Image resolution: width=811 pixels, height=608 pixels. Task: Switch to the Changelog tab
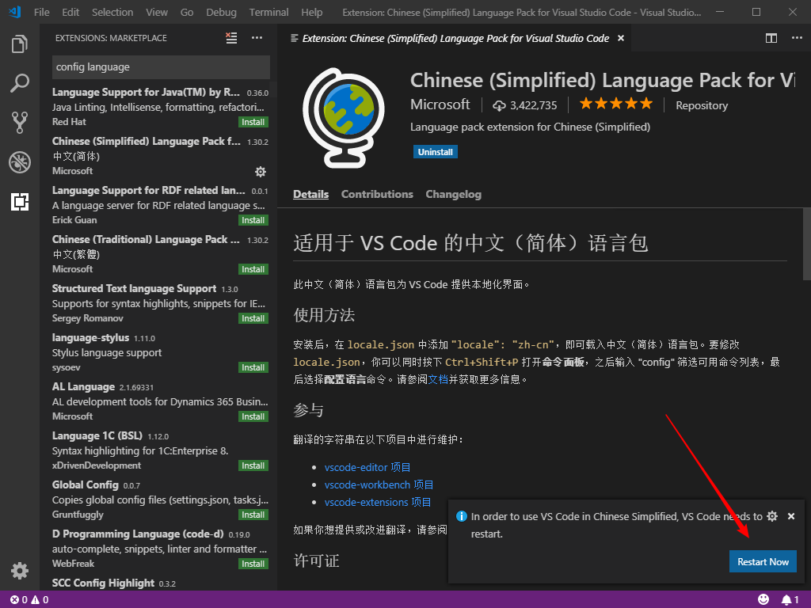click(x=453, y=195)
